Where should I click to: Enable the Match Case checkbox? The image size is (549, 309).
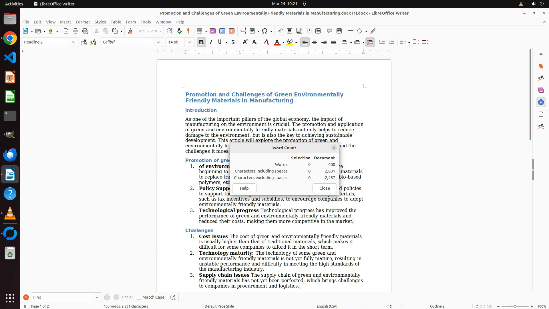(x=139, y=297)
